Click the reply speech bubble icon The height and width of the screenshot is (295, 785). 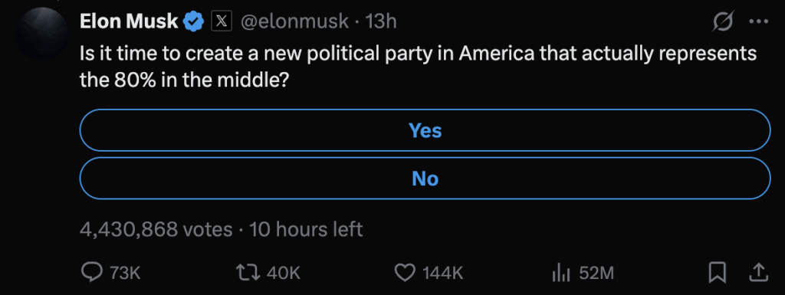point(92,273)
